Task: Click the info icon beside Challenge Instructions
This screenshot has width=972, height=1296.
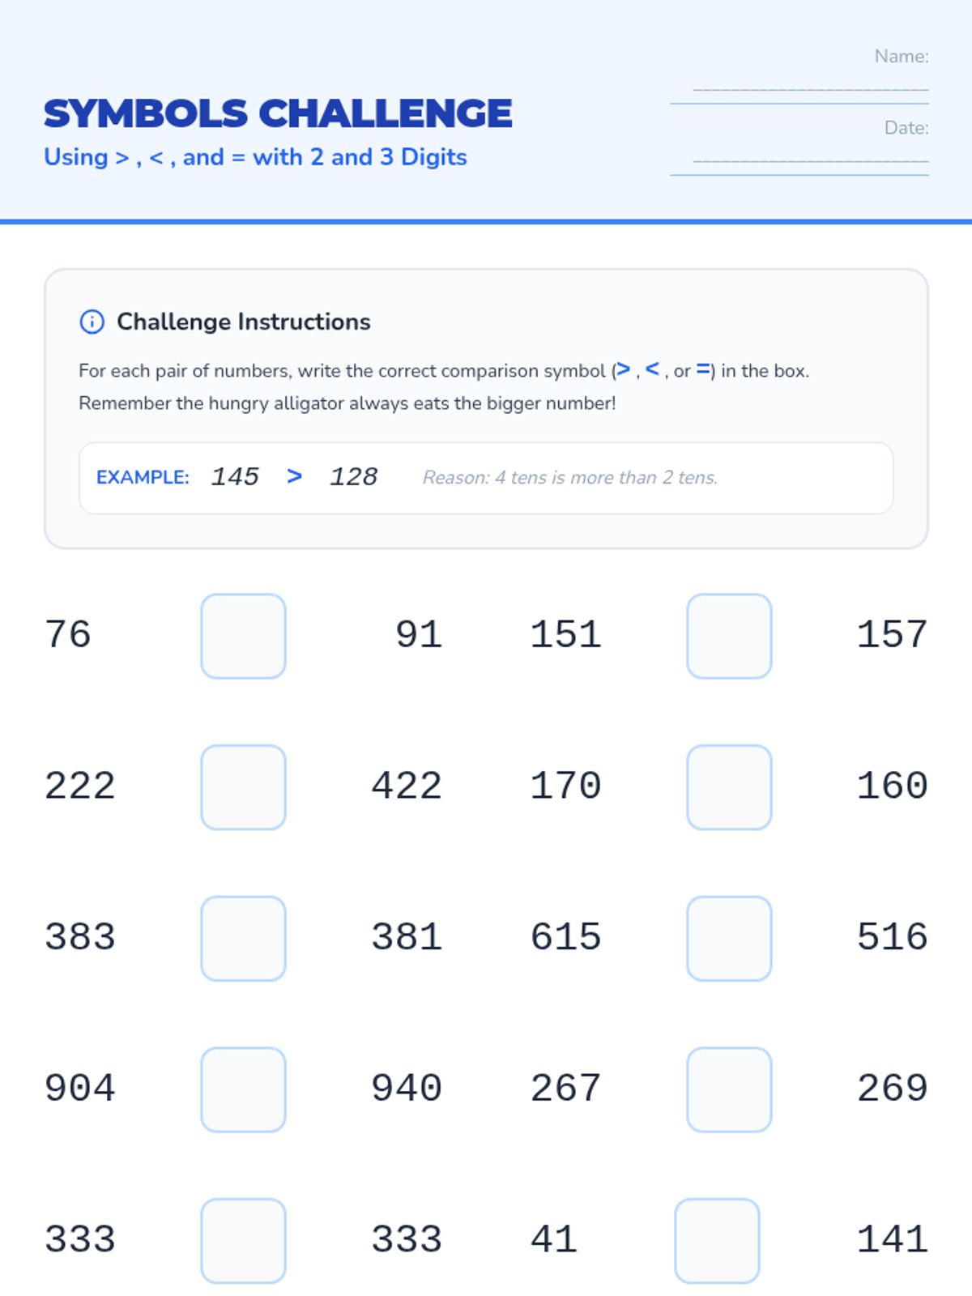Action: (92, 322)
